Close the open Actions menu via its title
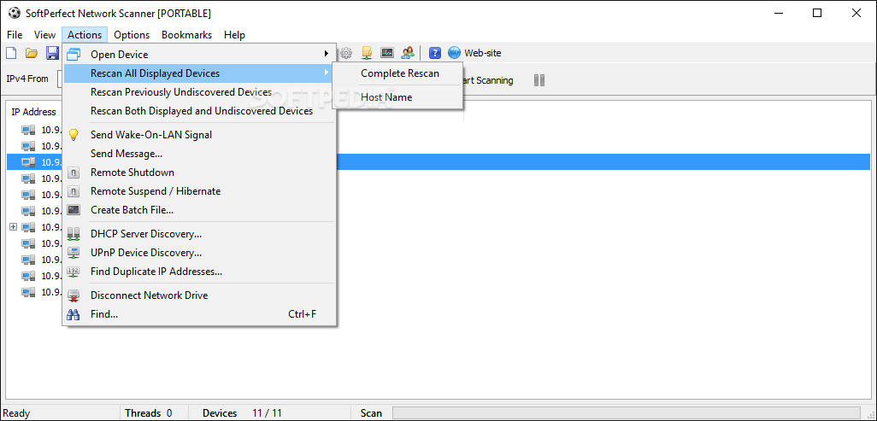Viewport: 877px width, 421px height. click(x=85, y=35)
